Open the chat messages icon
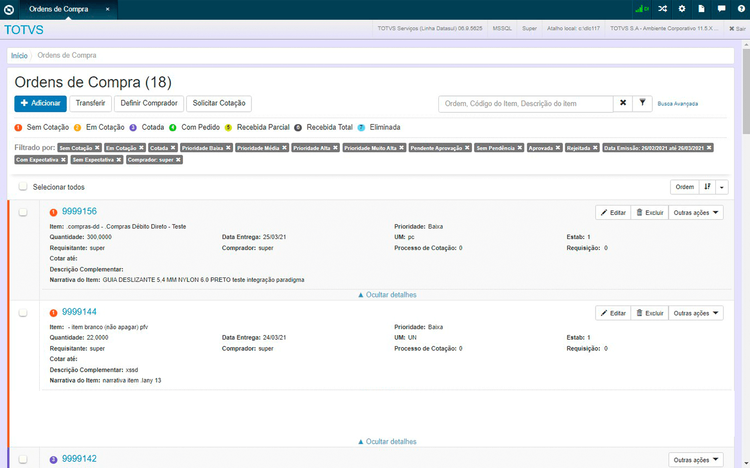Viewport: 750px width, 468px height. coord(721,9)
